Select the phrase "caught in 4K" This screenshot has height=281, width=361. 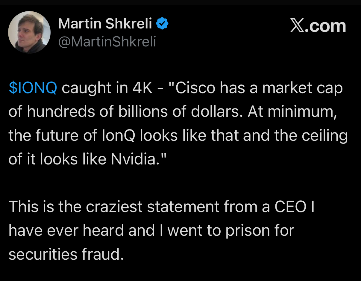[x=108, y=88]
